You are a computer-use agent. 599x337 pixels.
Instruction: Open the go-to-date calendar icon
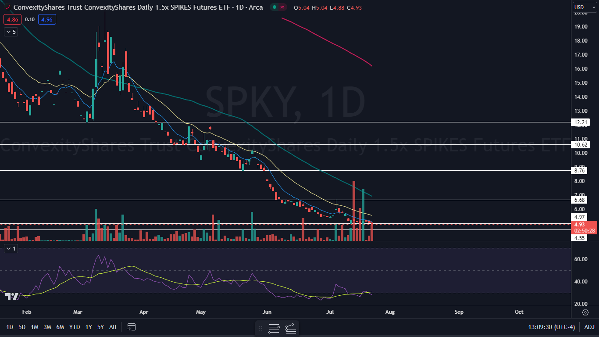[131, 327]
